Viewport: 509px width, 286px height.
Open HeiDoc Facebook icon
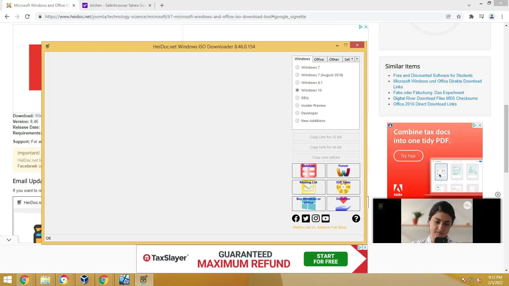point(296,218)
